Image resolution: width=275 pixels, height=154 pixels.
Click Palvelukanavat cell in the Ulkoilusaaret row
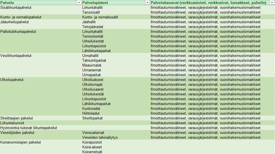click(212, 89)
